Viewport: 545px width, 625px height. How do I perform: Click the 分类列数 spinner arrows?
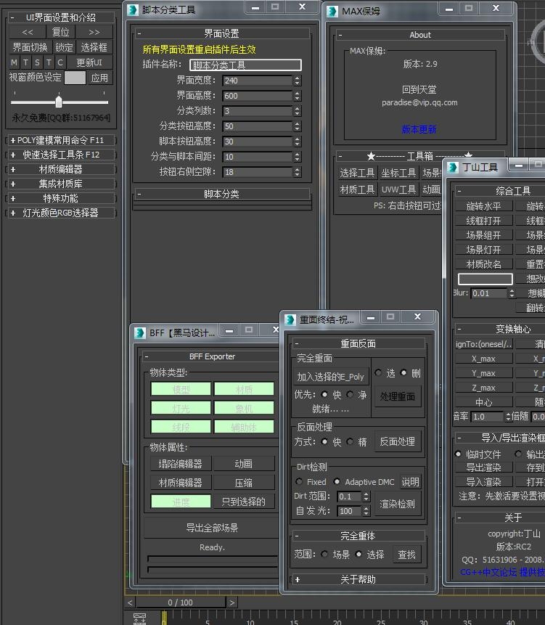(298, 111)
